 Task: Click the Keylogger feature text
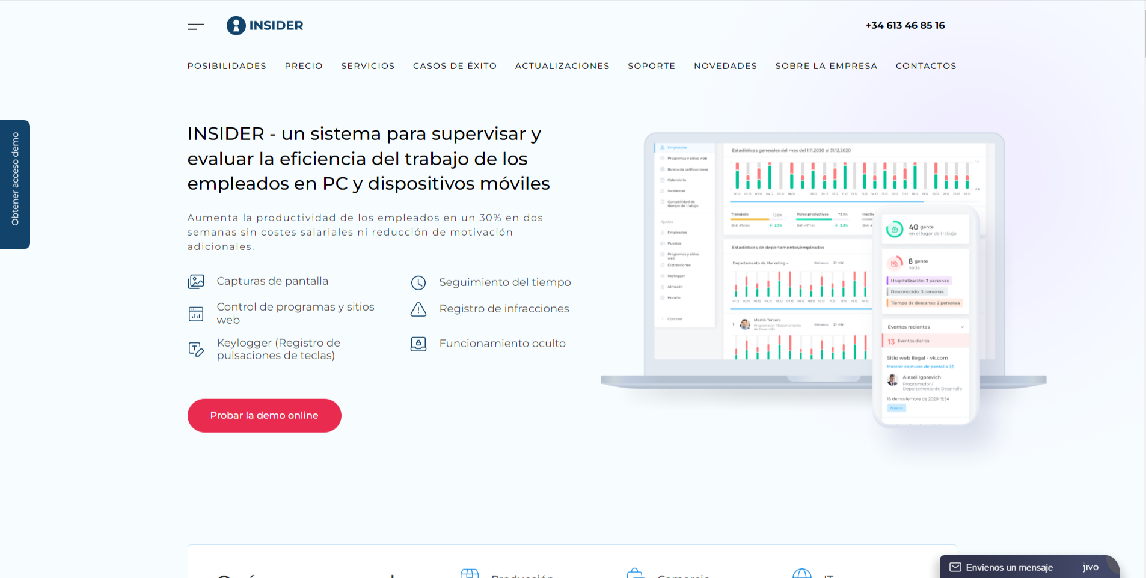coord(278,349)
